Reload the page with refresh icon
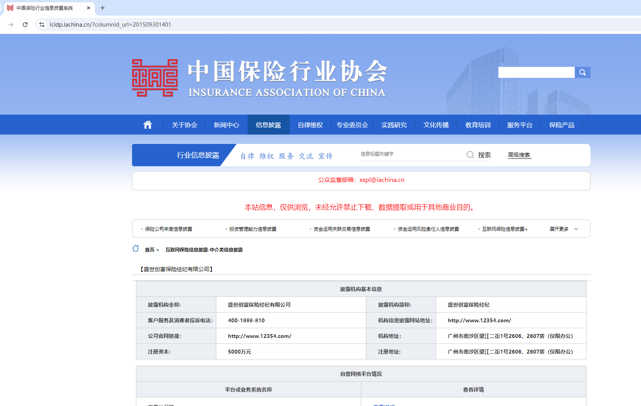Viewport: 641px width, 406px height. (x=25, y=25)
